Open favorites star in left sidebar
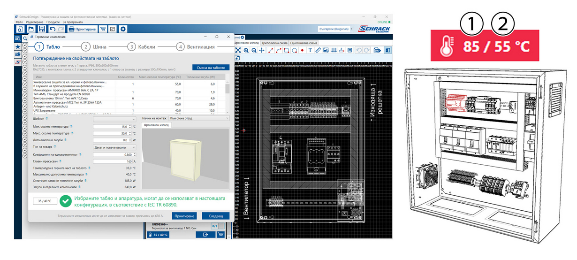 click(18, 47)
